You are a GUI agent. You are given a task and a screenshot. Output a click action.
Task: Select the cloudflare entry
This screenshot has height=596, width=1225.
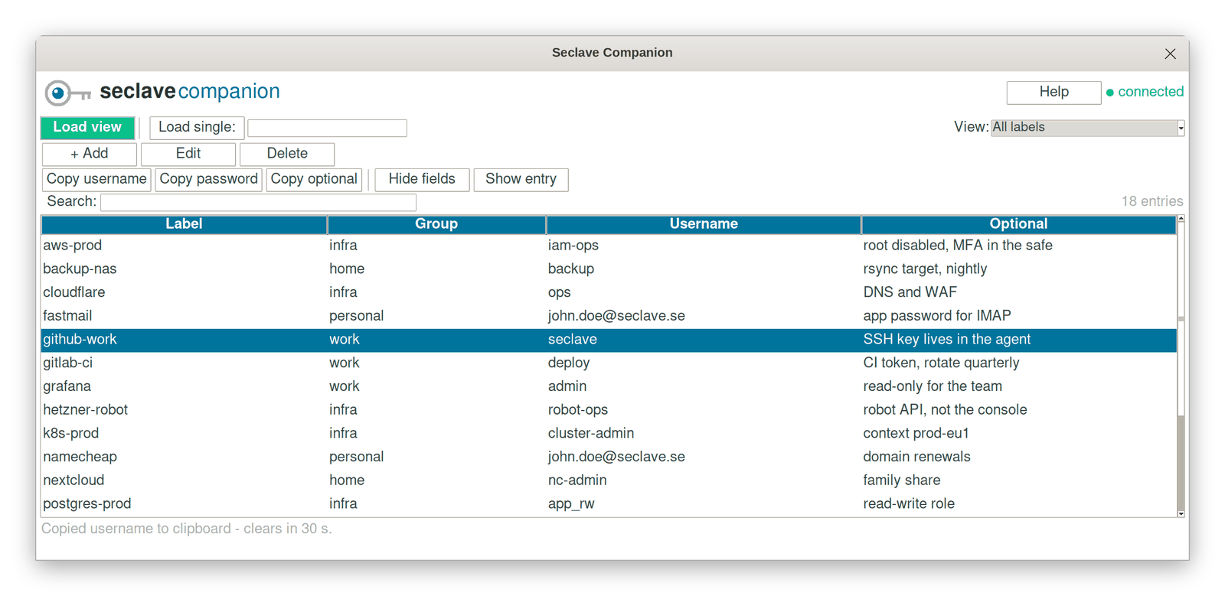(609, 292)
